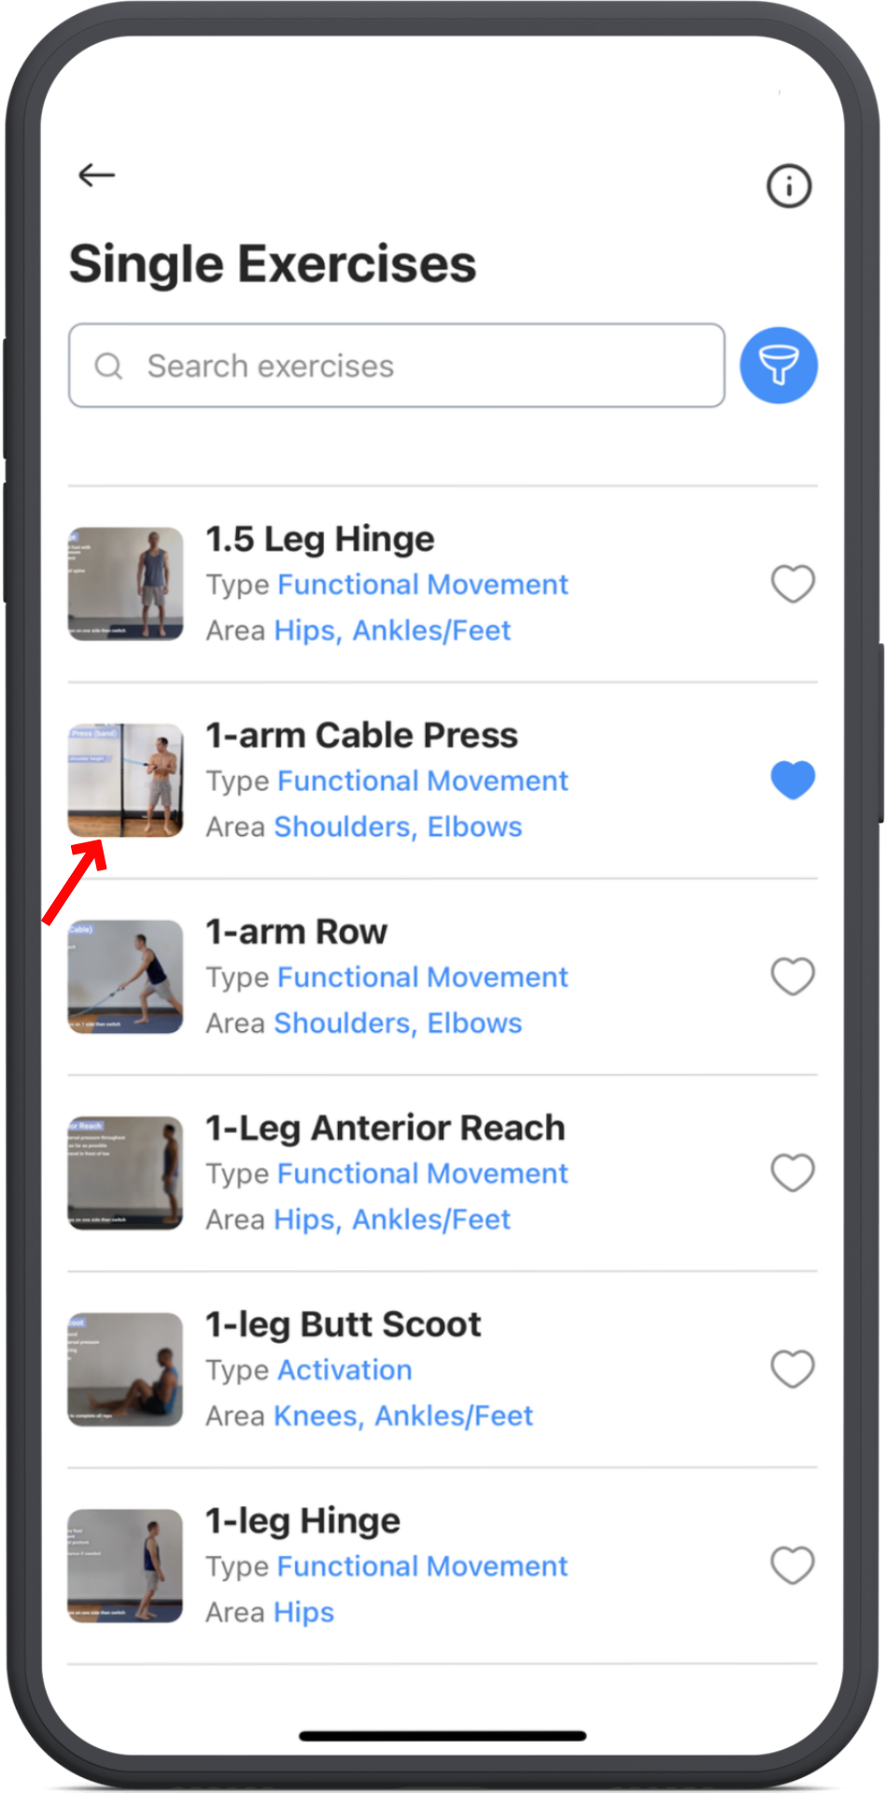The image size is (887, 1793).
Task: Tap Knees, Ankles/Feet area link
Action: coord(403,1416)
